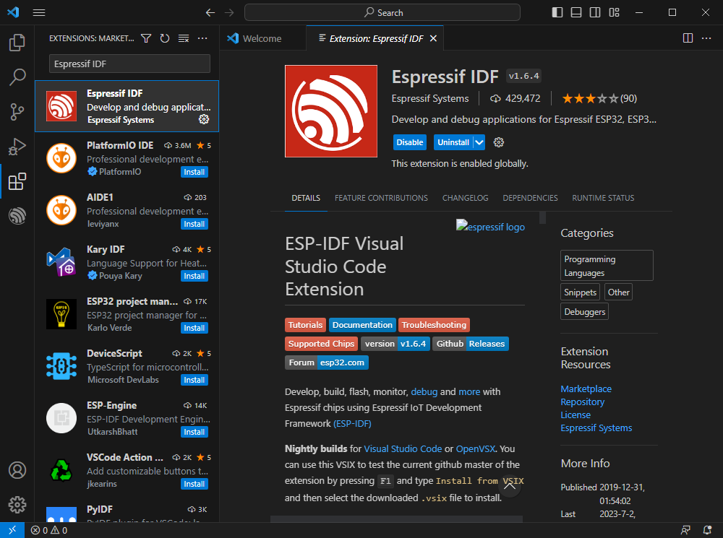Open the Feature Contributions tab
Screen dimensions: 723x538
(x=381, y=198)
